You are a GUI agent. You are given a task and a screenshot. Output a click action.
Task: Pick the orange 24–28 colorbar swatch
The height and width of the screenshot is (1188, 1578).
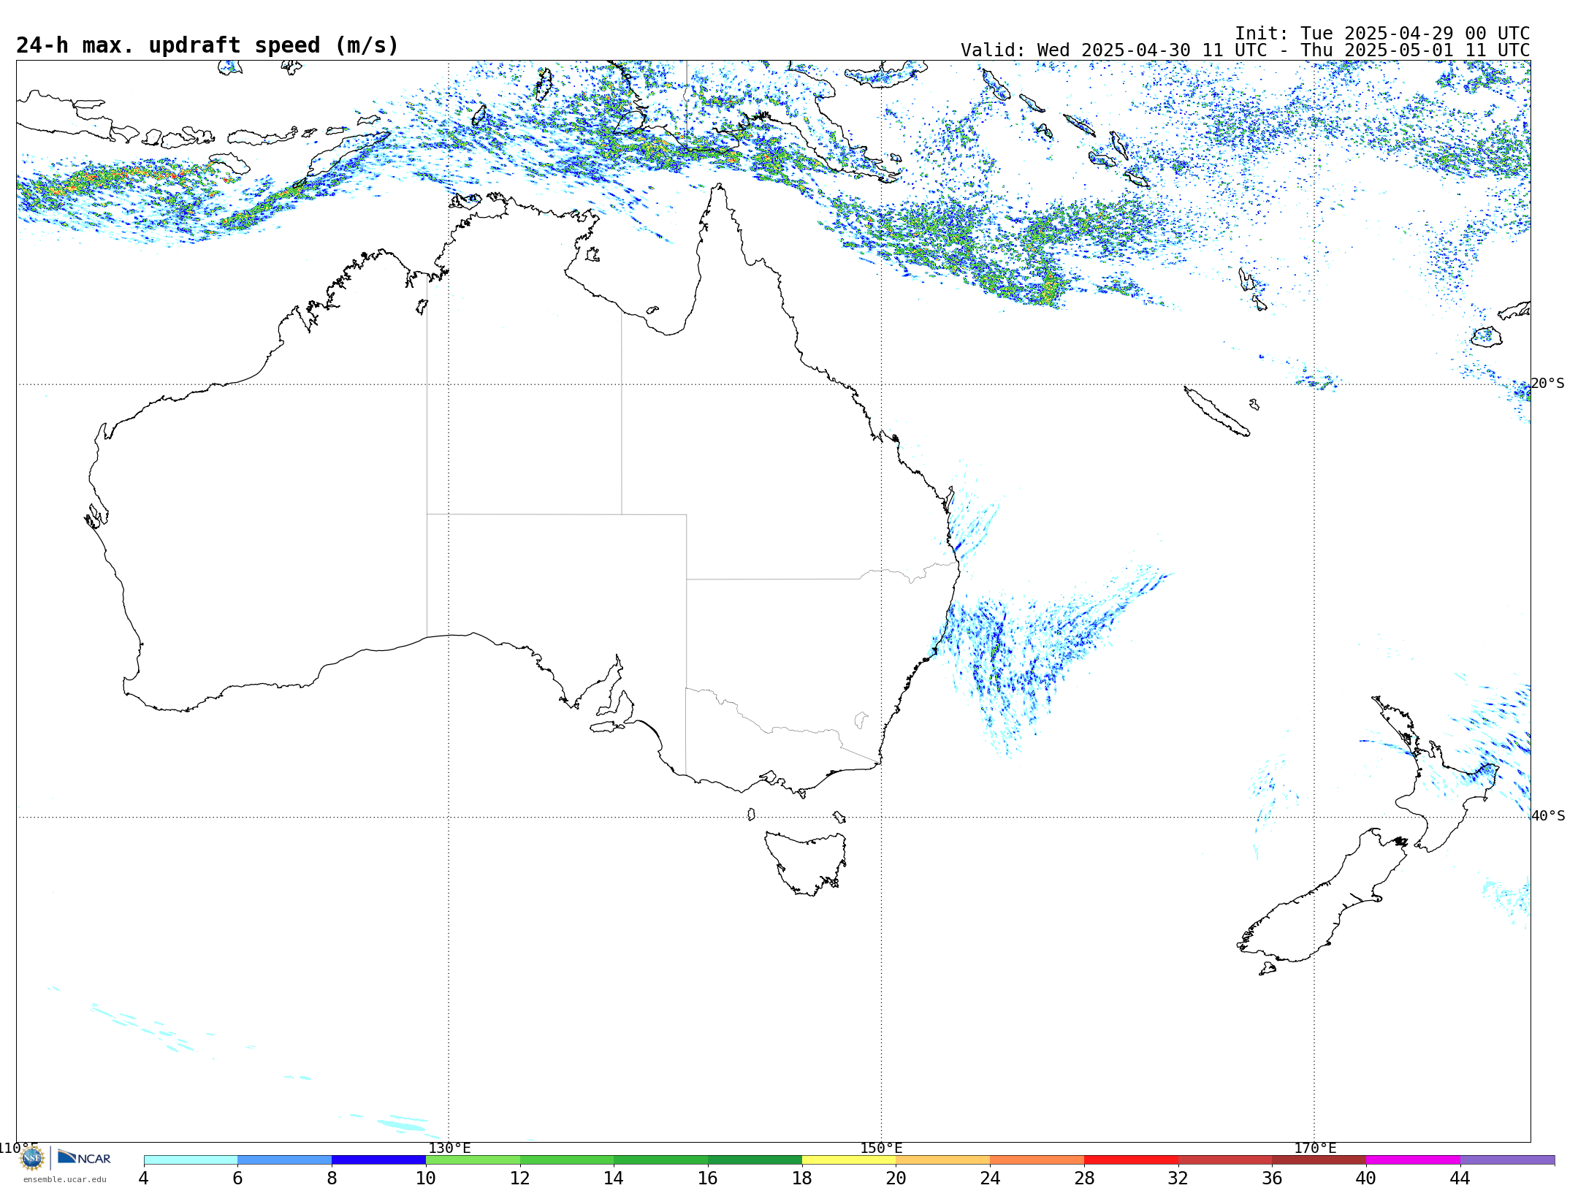point(1037,1160)
